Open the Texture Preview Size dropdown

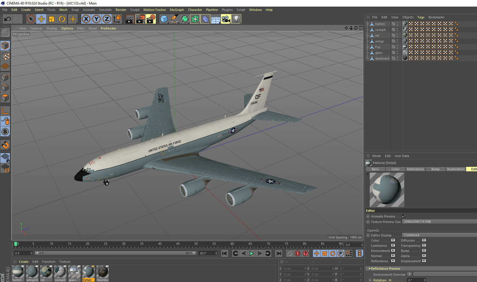coord(439,222)
